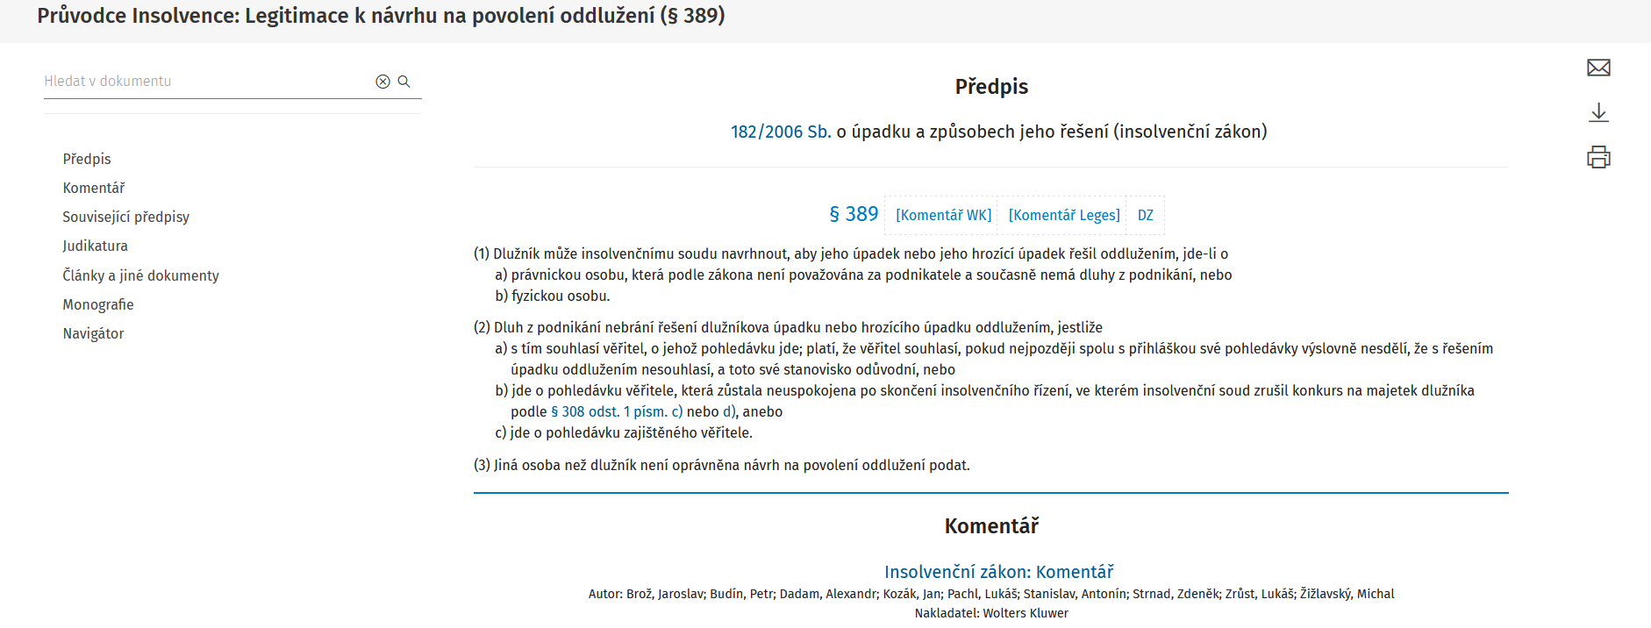1651x628 pixels.
Task: Open [Komentář Leges] link
Action: 1064,215
